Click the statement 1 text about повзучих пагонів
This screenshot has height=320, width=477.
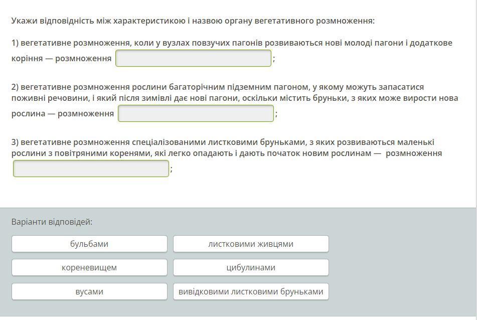(232, 43)
